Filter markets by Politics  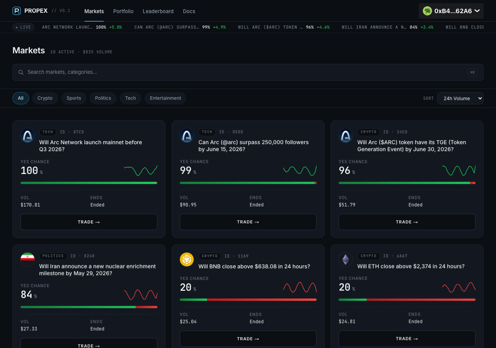pyautogui.click(x=103, y=98)
